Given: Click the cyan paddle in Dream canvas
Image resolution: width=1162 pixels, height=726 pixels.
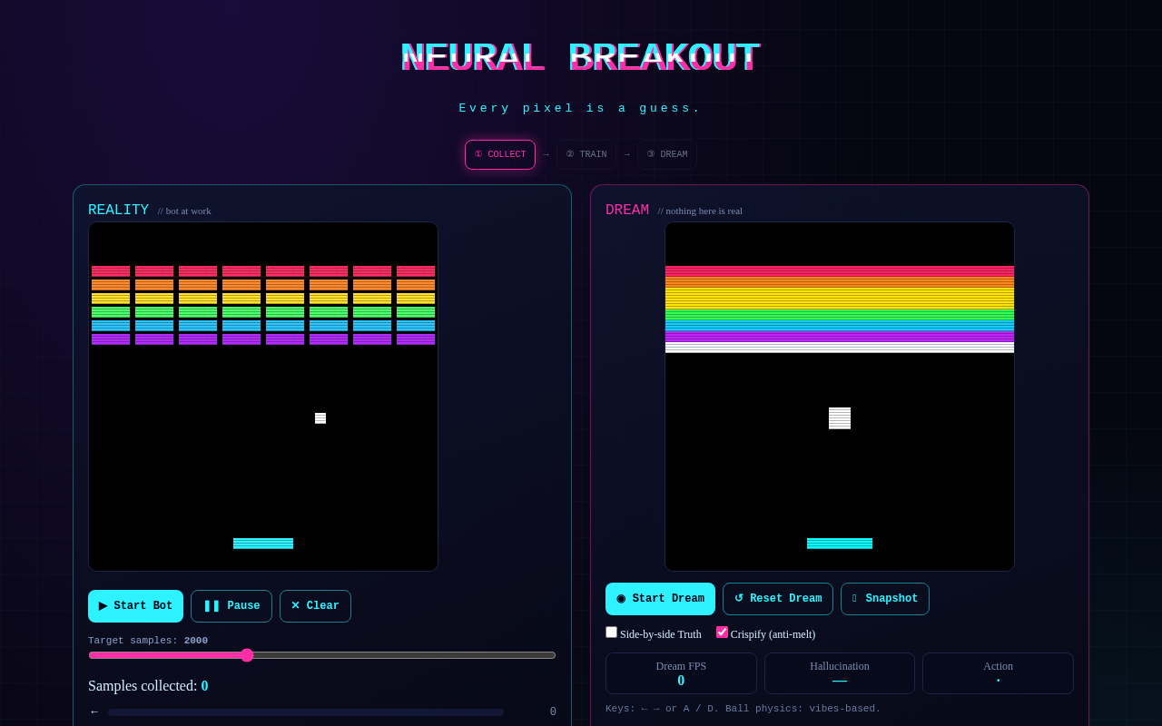Looking at the screenshot, I should [x=840, y=544].
